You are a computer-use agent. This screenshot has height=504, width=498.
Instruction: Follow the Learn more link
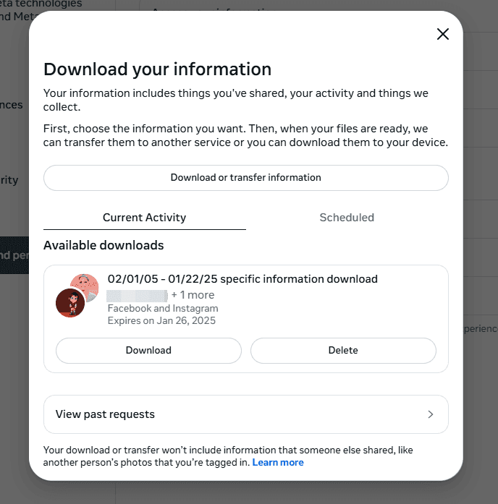coord(278,462)
